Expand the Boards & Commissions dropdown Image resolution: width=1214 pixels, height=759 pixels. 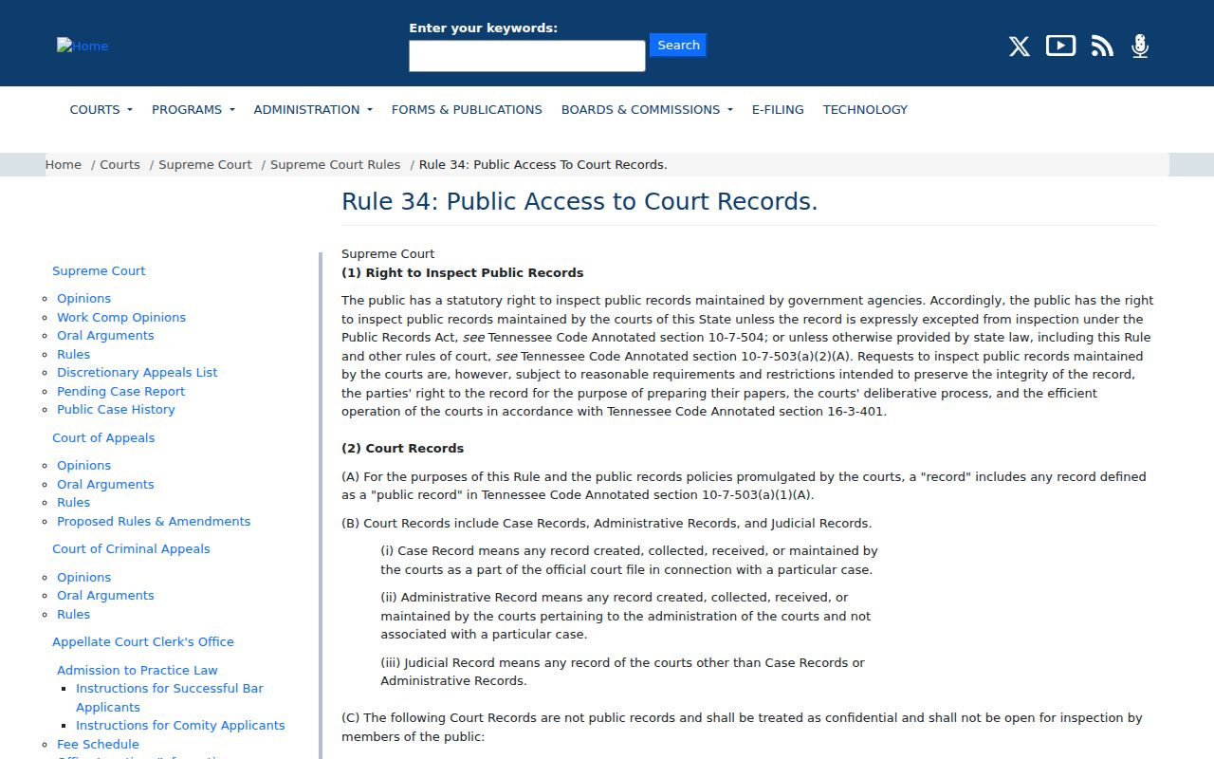click(x=647, y=109)
